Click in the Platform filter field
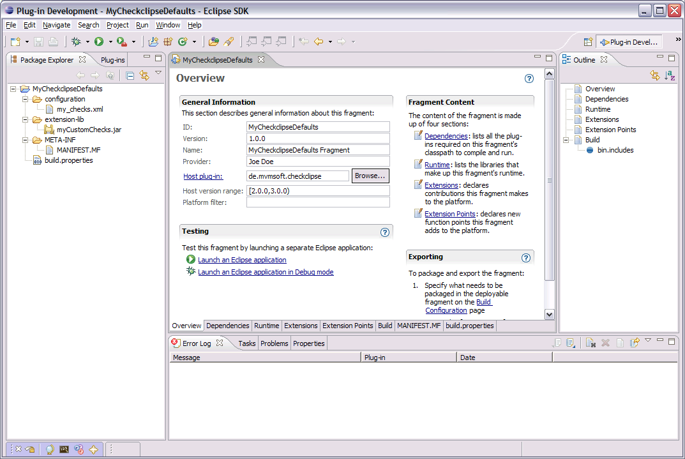The width and height of the screenshot is (685, 459). point(318,202)
